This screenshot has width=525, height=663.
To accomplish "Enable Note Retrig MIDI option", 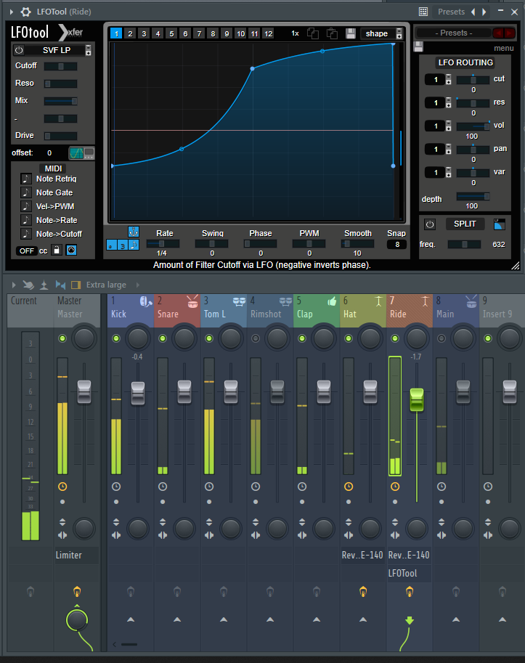I will 26,179.
